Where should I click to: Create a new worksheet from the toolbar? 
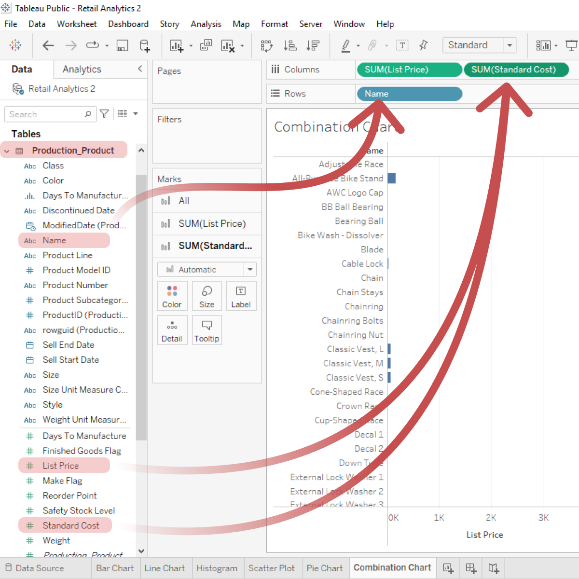click(x=176, y=45)
